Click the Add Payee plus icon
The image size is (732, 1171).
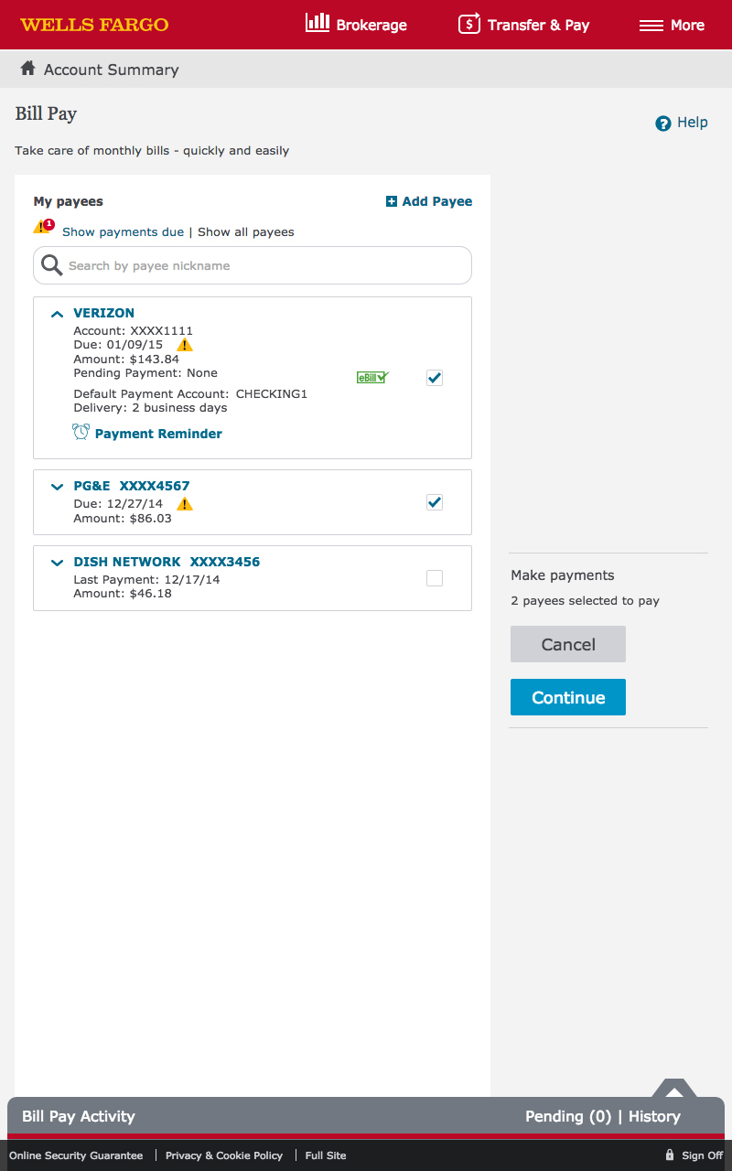392,201
